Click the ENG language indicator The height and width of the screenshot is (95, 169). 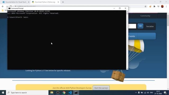pos(151,93)
